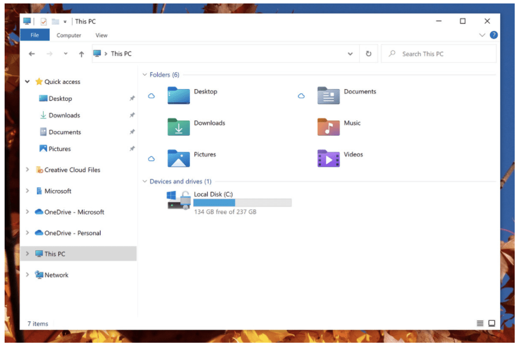Click the Local Disk storage usage bar

[242, 203]
